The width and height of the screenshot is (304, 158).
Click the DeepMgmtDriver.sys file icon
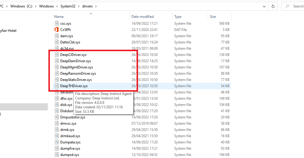[x=57, y=67]
